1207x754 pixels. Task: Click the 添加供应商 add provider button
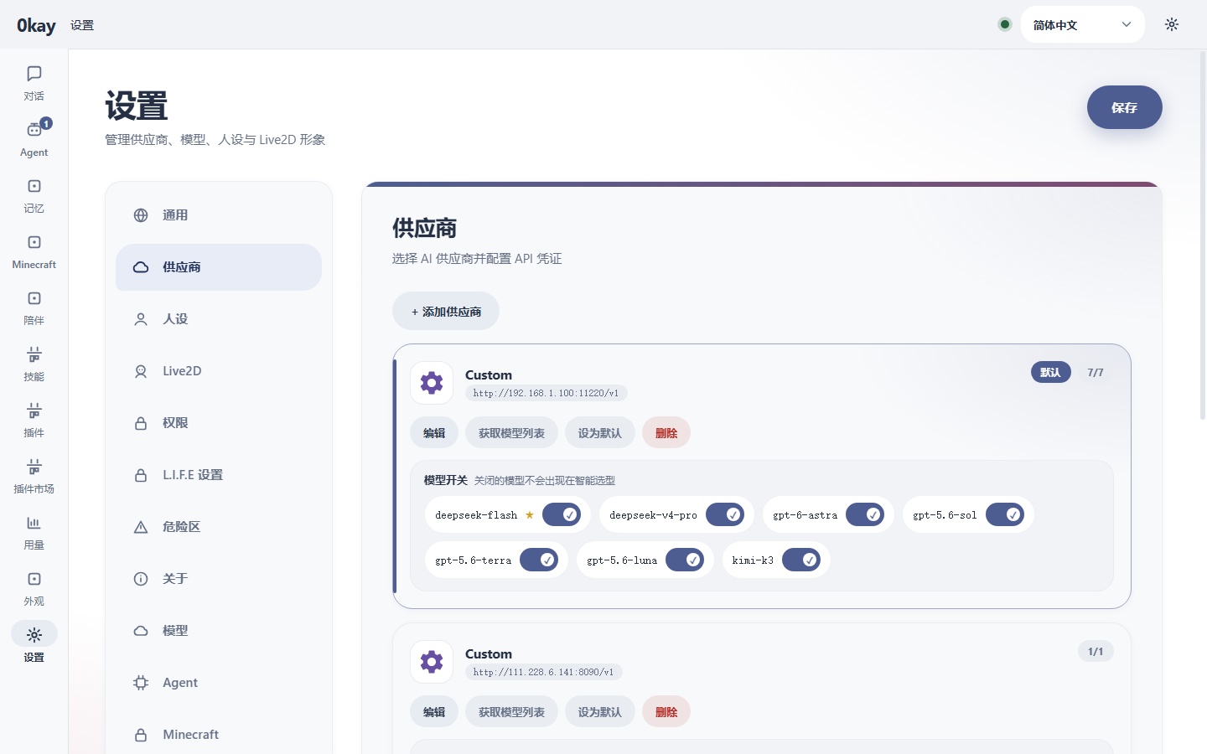[x=446, y=312]
